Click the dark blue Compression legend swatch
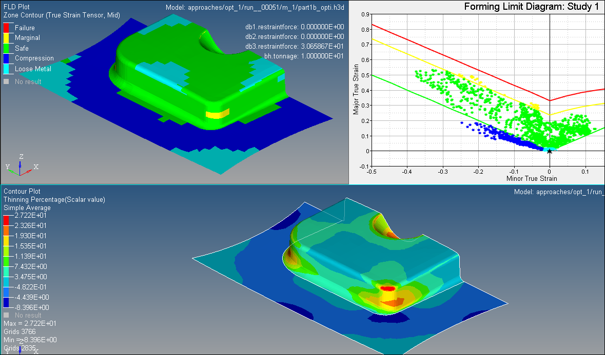 (6, 58)
